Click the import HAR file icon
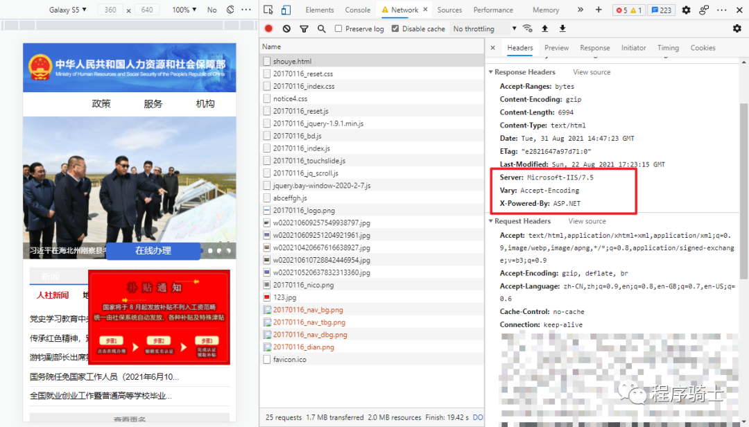The height and width of the screenshot is (427, 749). tap(544, 28)
